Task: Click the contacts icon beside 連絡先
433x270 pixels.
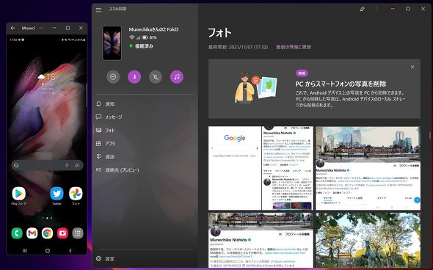Action: coord(98,169)
